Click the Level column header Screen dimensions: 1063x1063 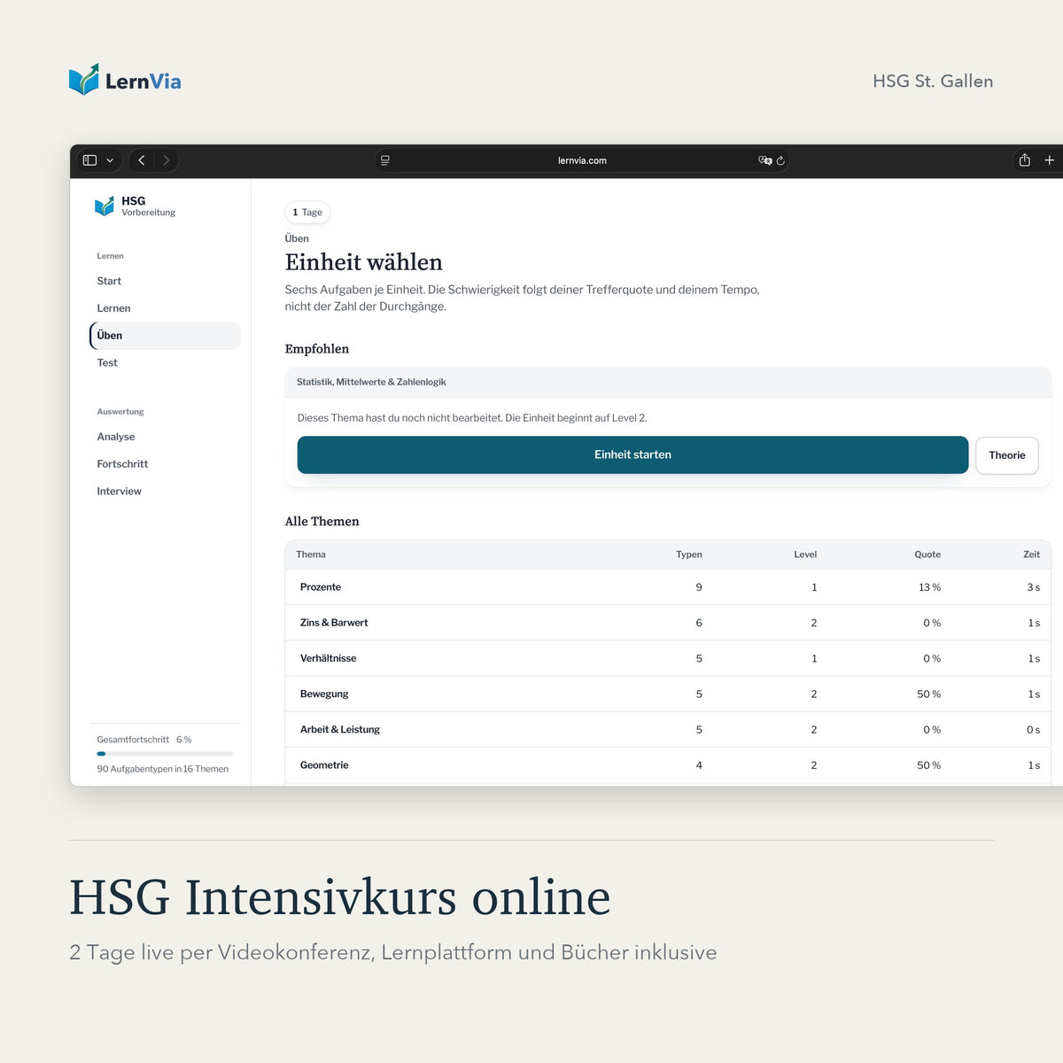click(805, 555)
